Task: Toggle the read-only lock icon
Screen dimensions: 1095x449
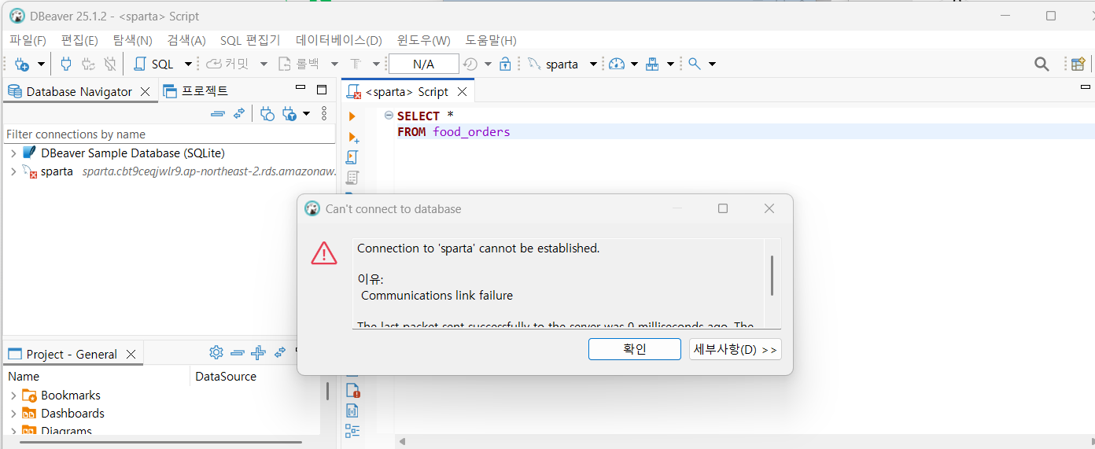Action: (x=506, y=64)
